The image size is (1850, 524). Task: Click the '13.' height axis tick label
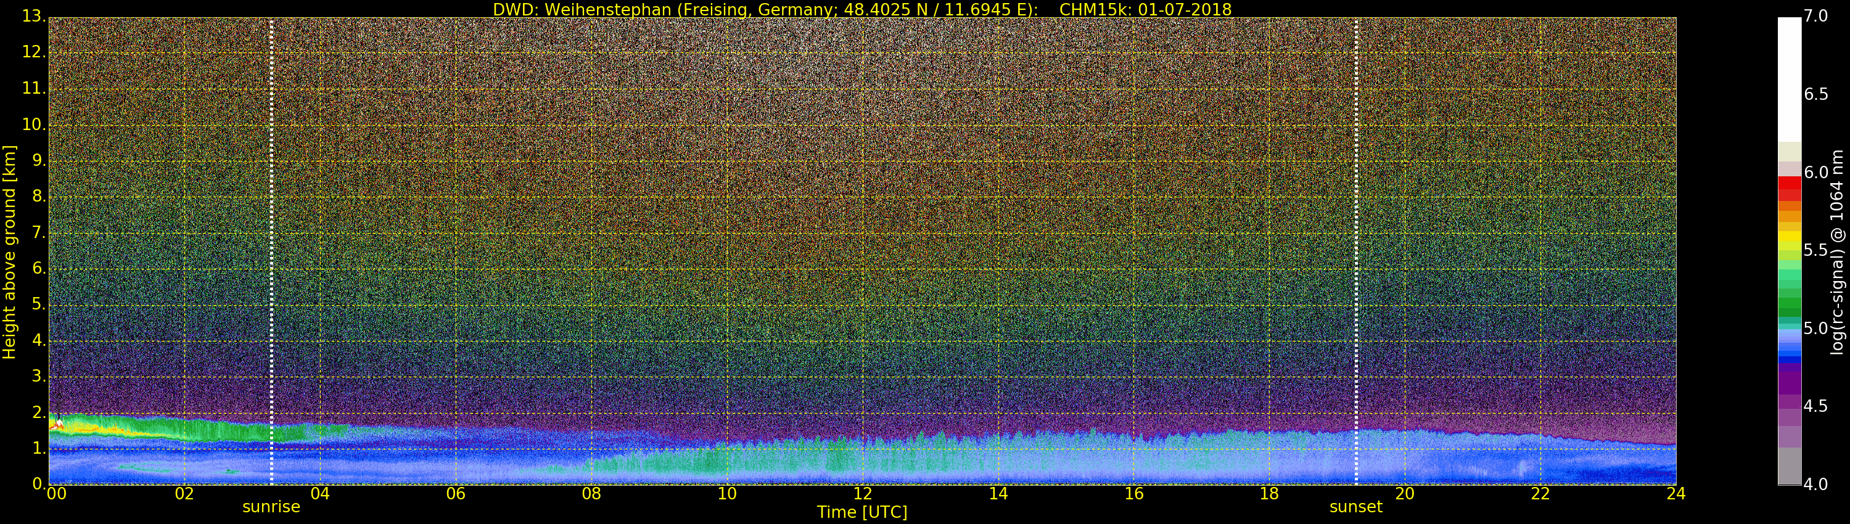pos(35,17)
